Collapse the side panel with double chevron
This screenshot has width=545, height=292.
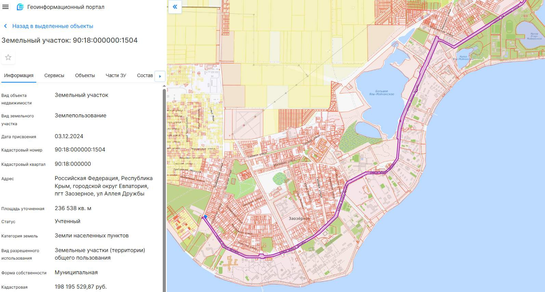[x=175, y=7]
